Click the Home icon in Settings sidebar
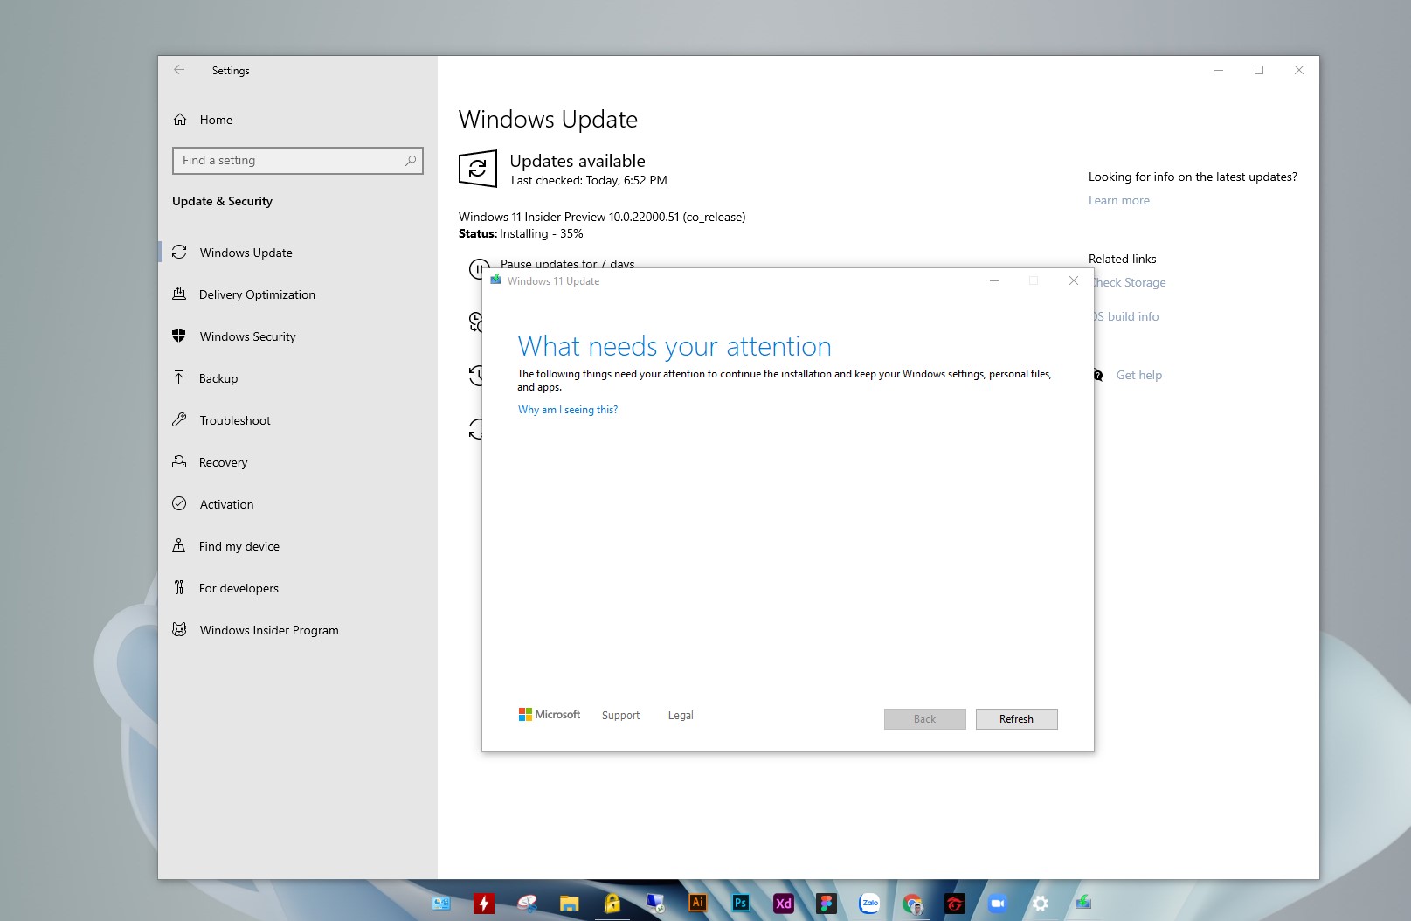1411x921 pixels. [180, 120]
